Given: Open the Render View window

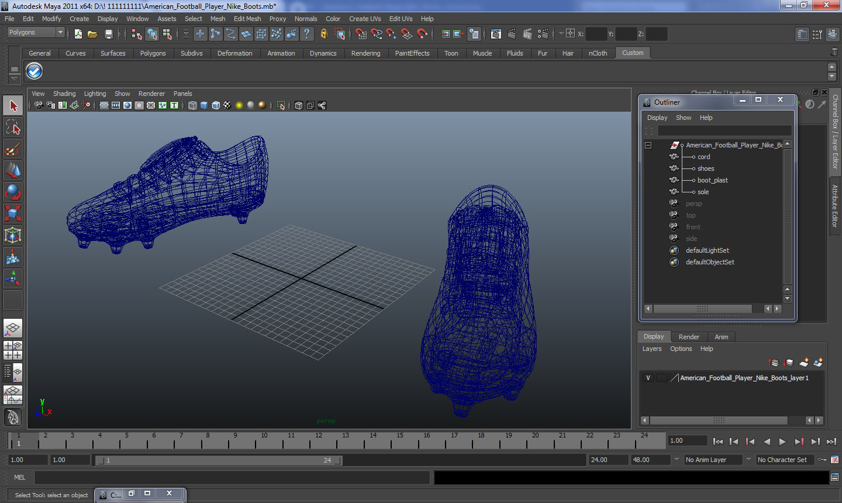Looking at the screenshot, I should [496, 34].
